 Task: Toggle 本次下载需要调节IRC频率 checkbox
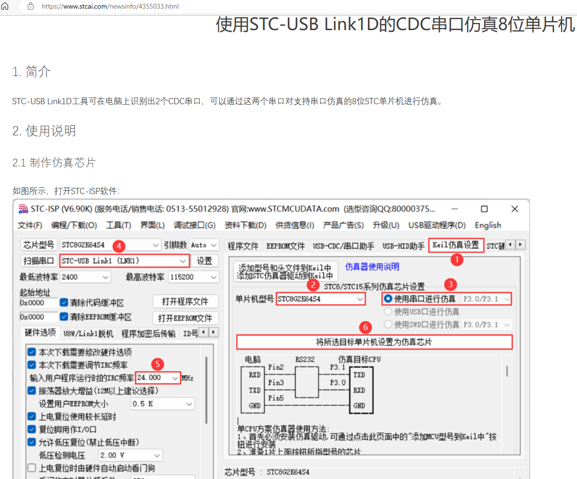pos(32,365)
